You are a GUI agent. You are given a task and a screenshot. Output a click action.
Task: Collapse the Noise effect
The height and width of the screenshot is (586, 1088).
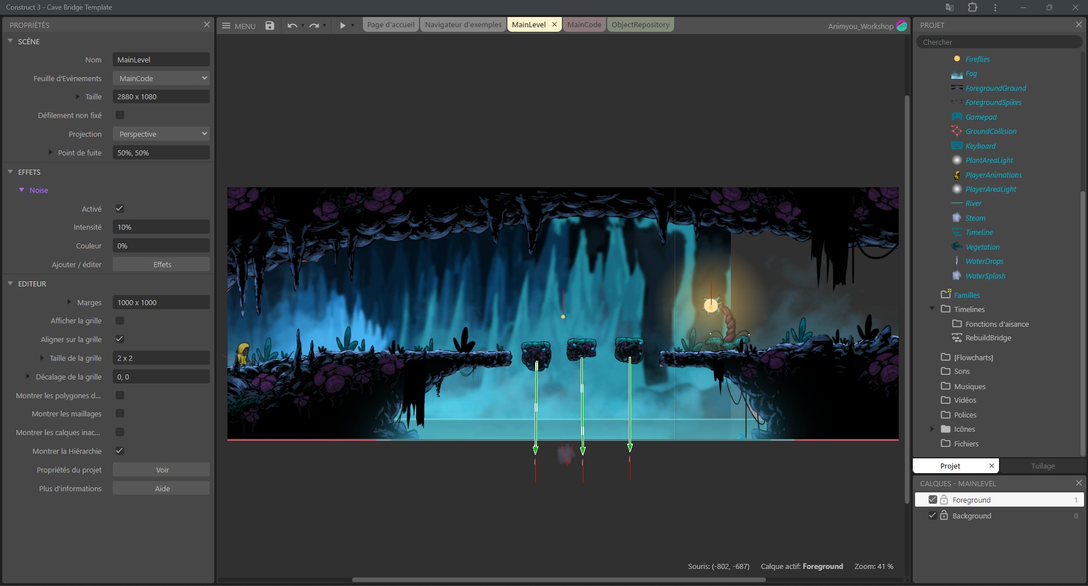click(22, 189)
